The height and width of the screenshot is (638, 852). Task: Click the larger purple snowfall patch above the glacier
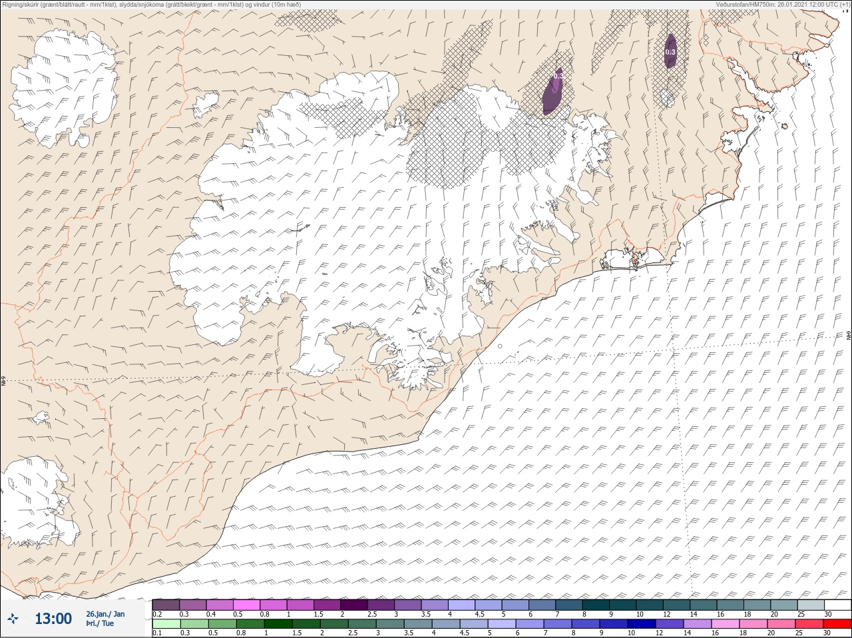tap(553, 92)
